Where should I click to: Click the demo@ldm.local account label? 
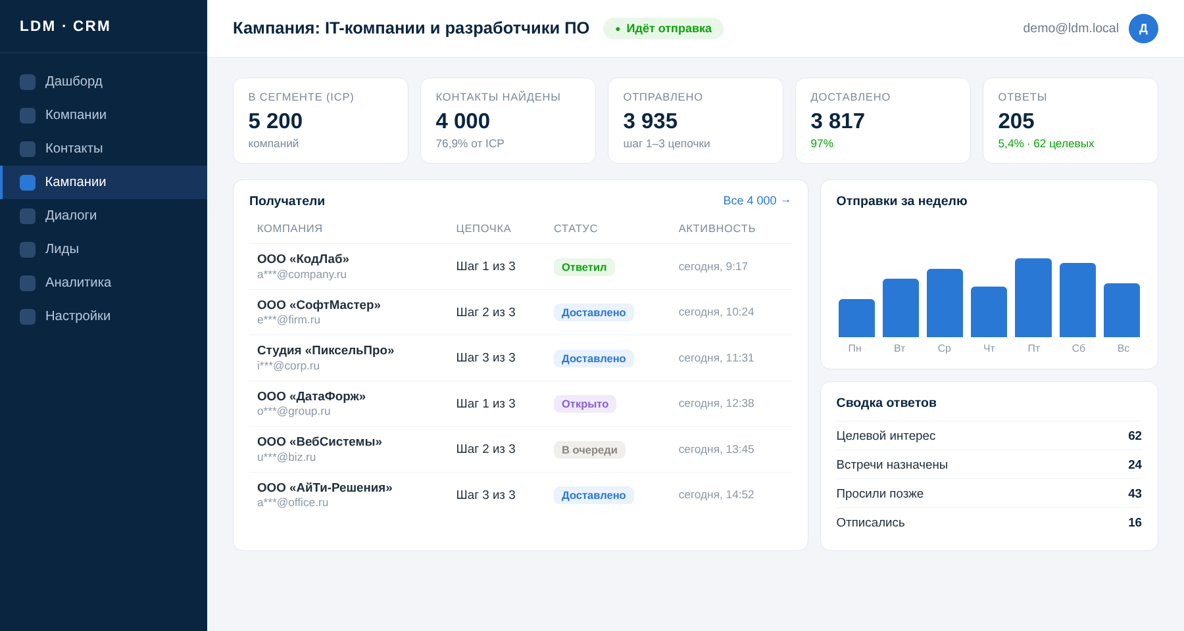pos(1071,28)
